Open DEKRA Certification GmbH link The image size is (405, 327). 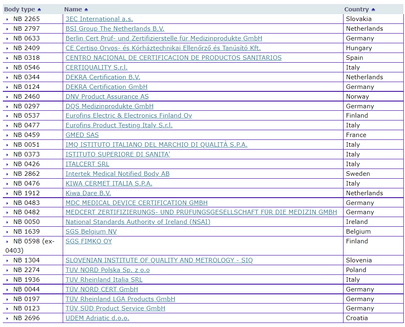tap(106, 87)
